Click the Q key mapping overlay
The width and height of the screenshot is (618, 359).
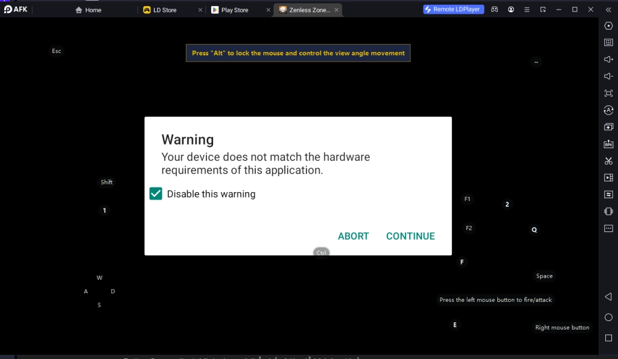pyautogui.click(x=534, y=229)
